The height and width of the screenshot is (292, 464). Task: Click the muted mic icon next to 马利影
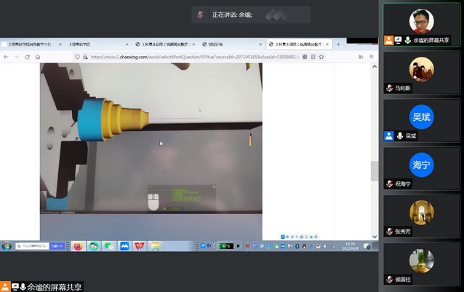(390, 88)
